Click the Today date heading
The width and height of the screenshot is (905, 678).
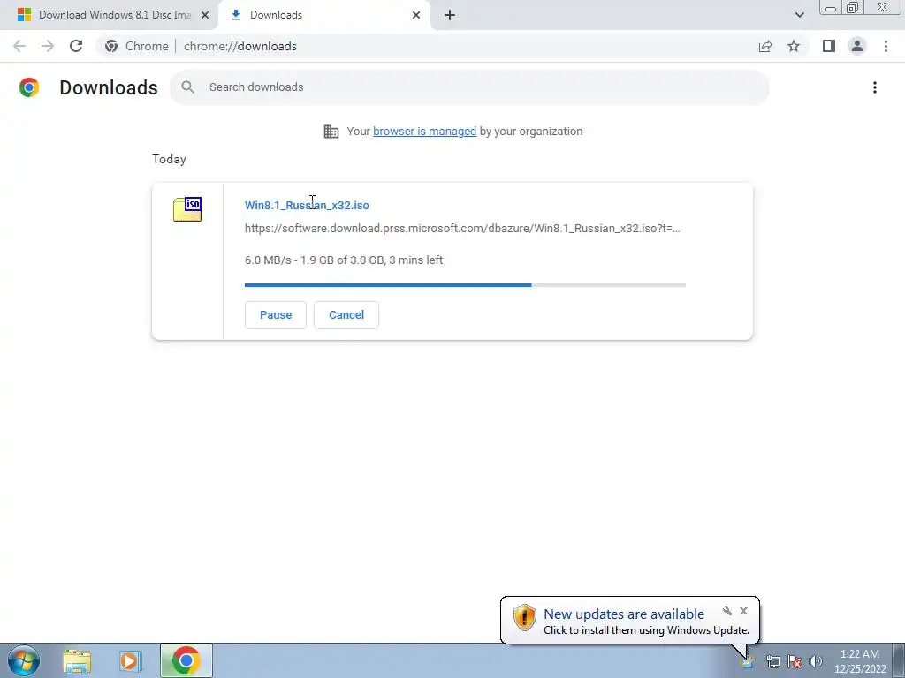[169, 159]
